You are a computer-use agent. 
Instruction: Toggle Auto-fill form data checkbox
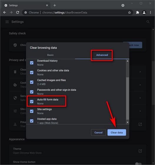[x=31, y=102]
